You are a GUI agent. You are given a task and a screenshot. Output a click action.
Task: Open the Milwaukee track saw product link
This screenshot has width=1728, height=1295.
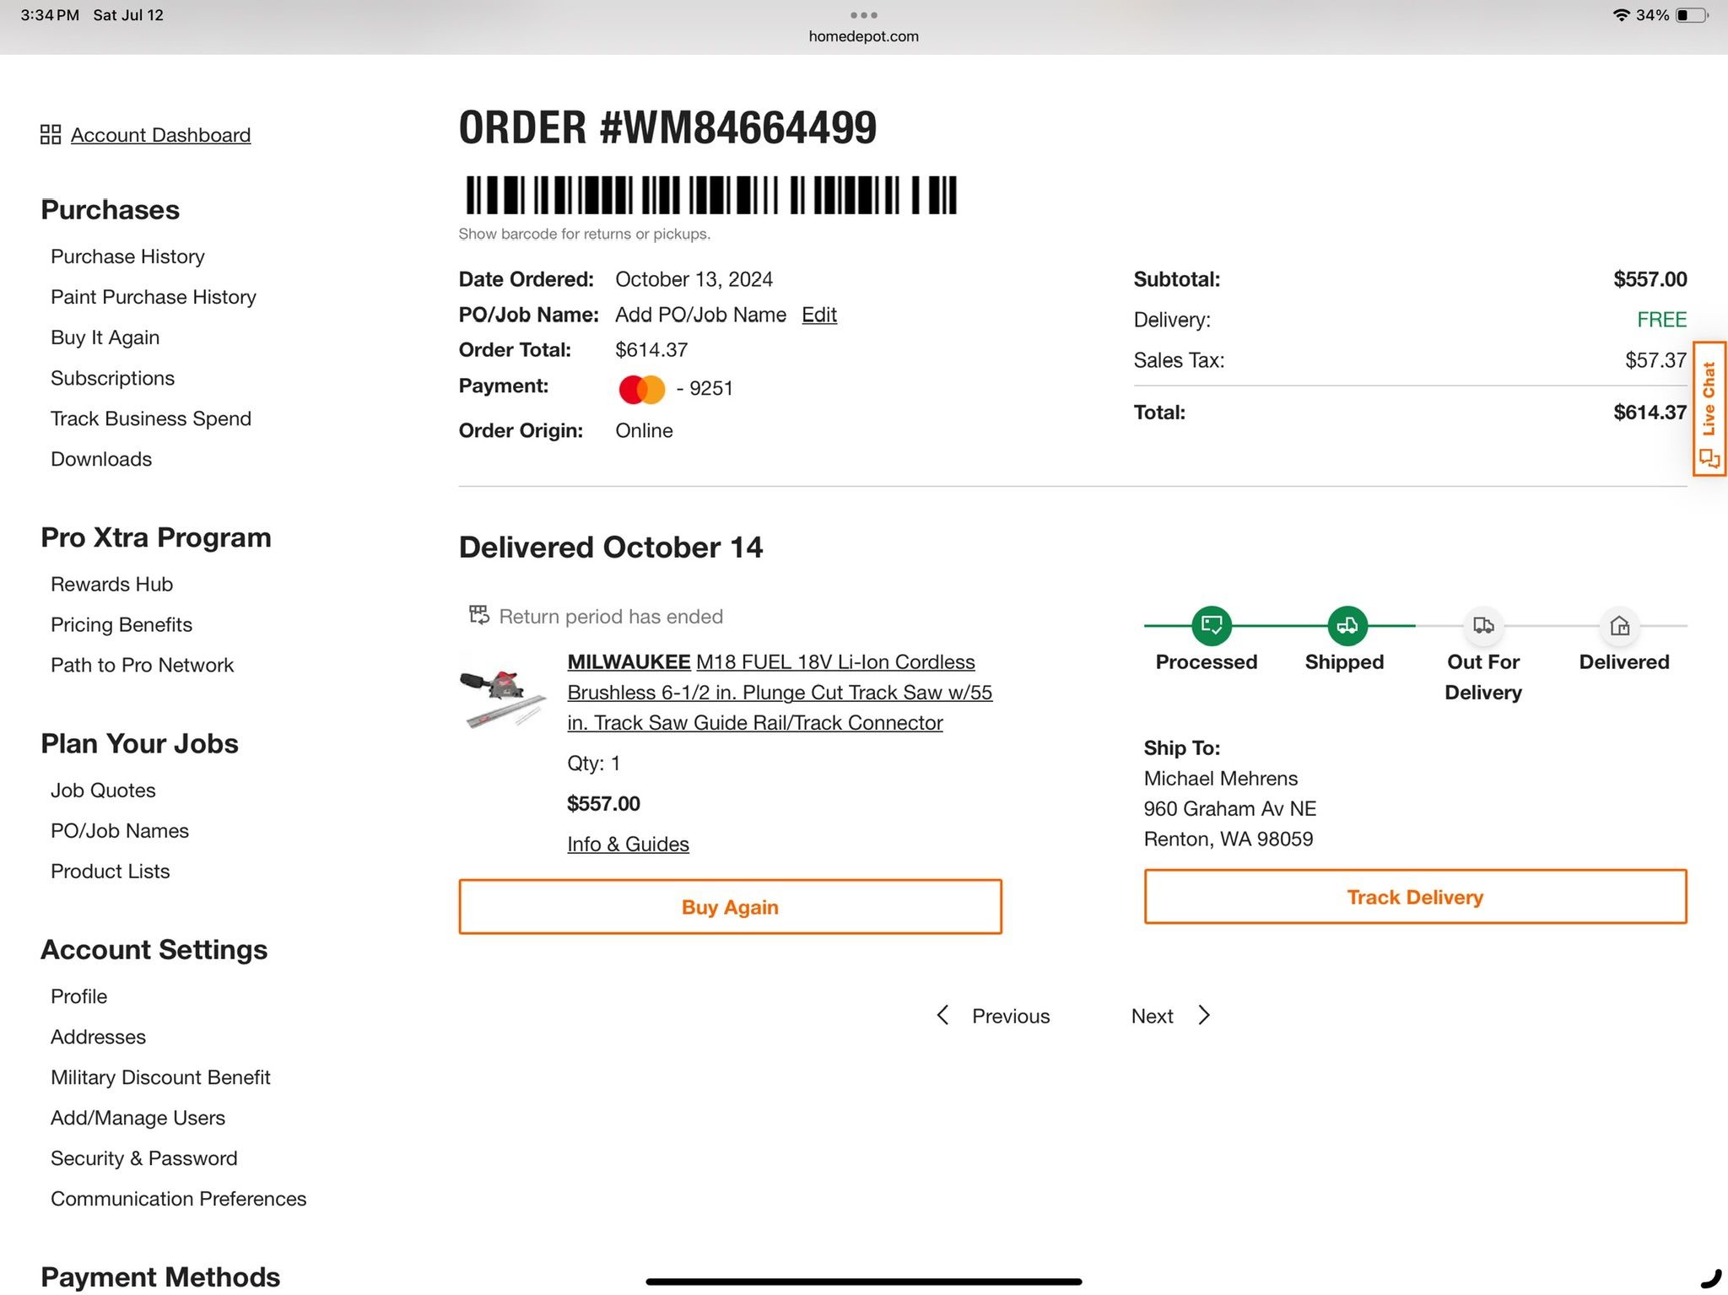(x=780, y=693)
